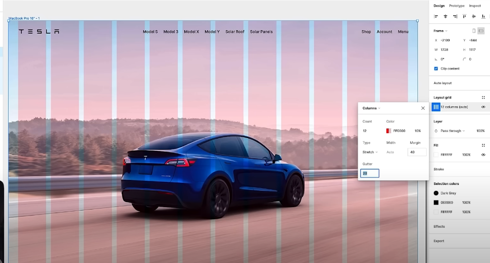Viewport: 490px width, 263px height.
Task: Open layout grid styles icon
Action: (x=483, y=98)
